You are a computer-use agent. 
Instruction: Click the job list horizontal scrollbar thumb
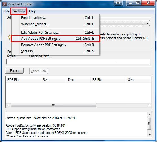(x=54, y=105)
